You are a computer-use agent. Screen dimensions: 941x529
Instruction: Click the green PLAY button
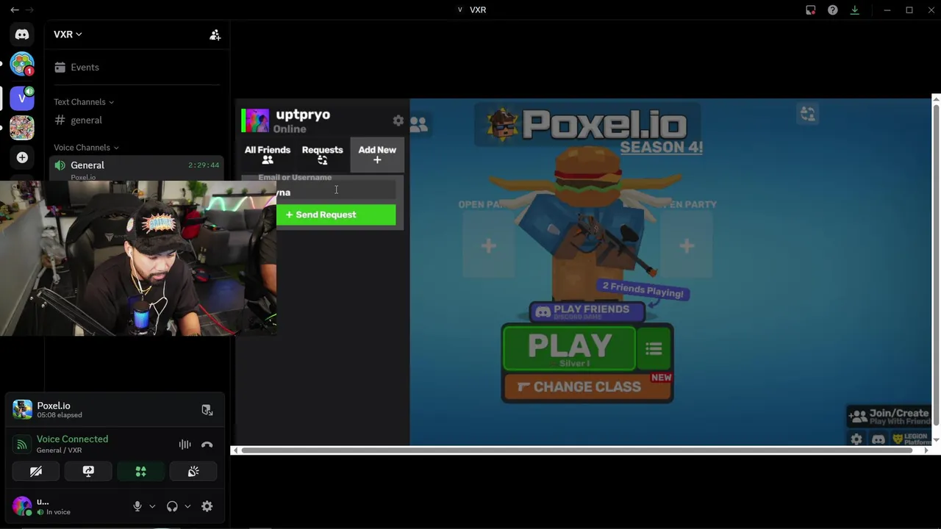(x=569, y=348)
